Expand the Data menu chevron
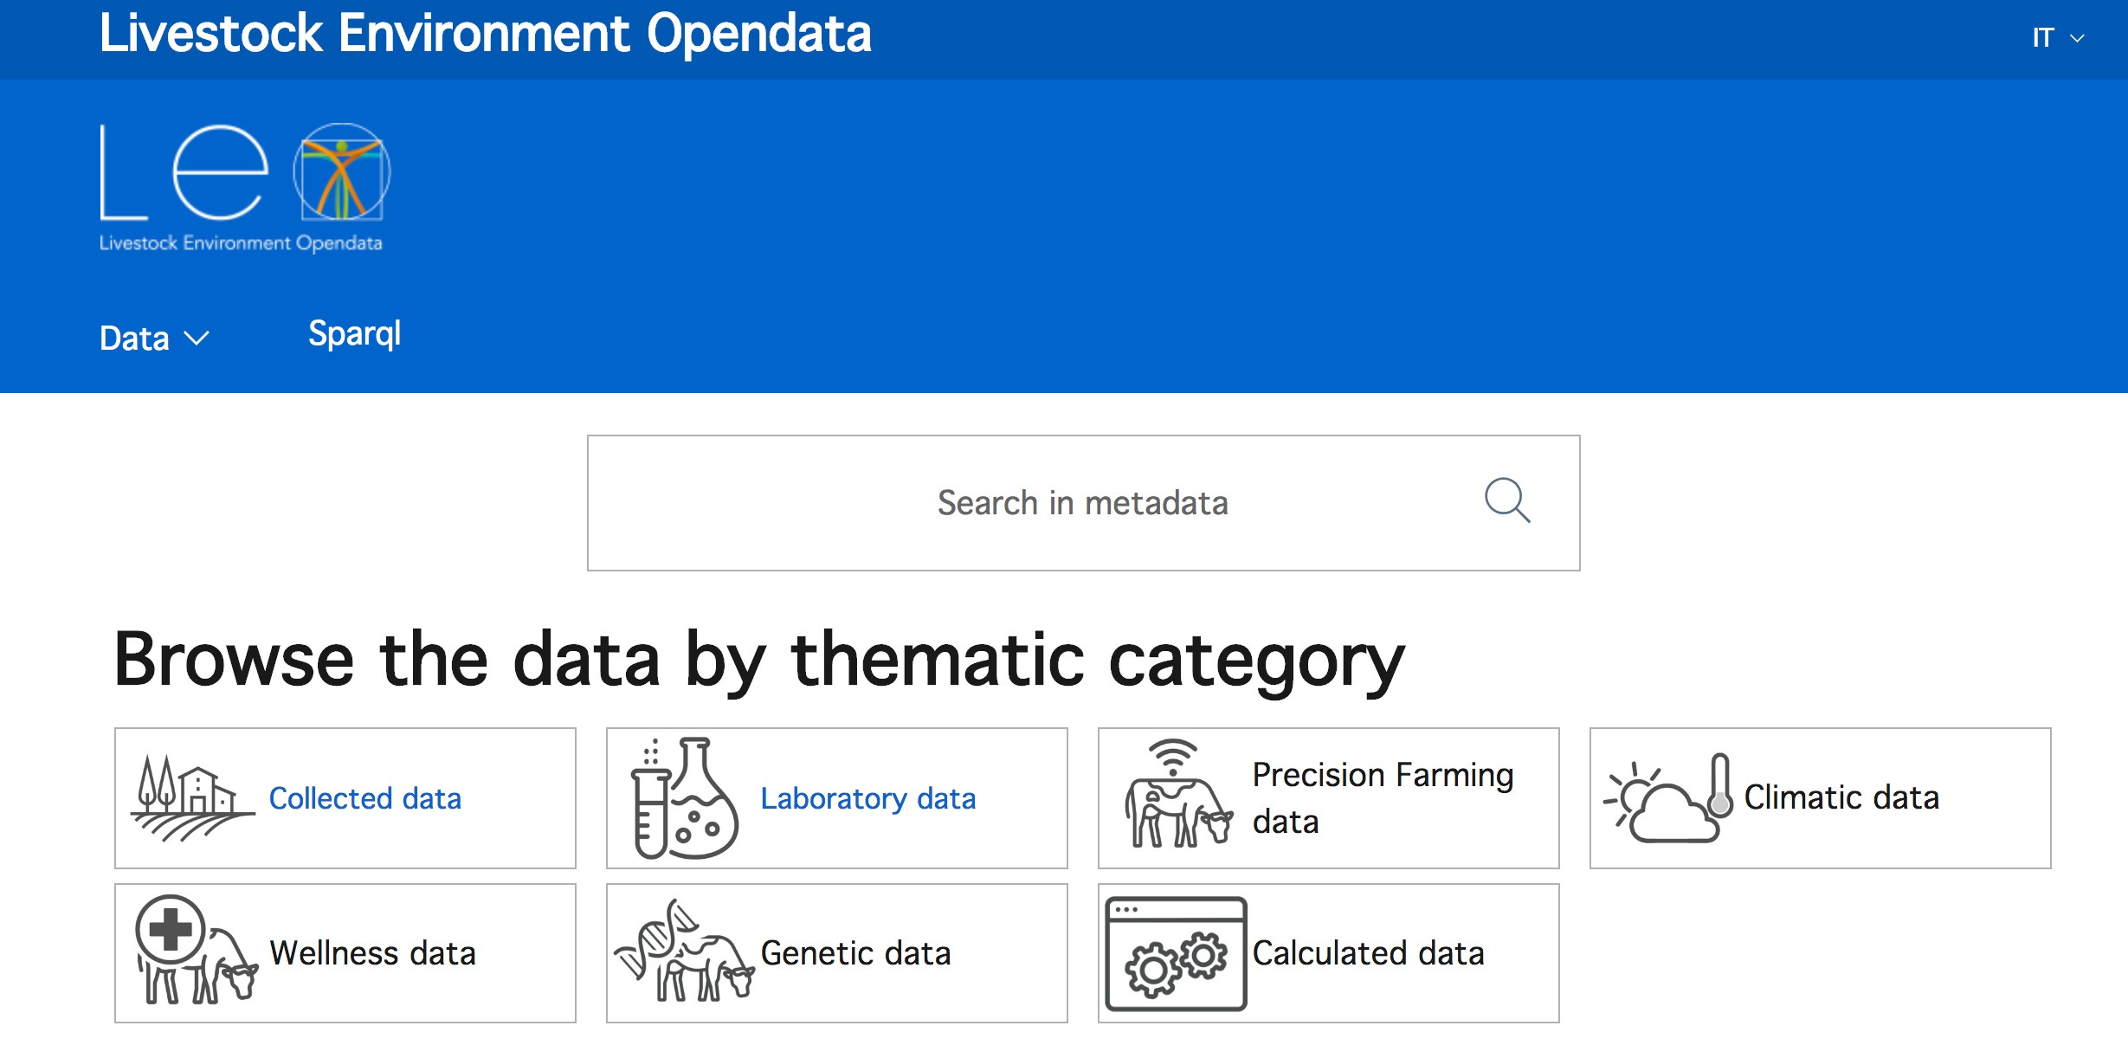2128x1058 pixels. (197, 339)
